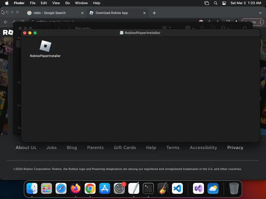Viewport: 266px width, 199px height.
Task: Open TextEdit from the Dock
Action: click(x=134, y=188)
